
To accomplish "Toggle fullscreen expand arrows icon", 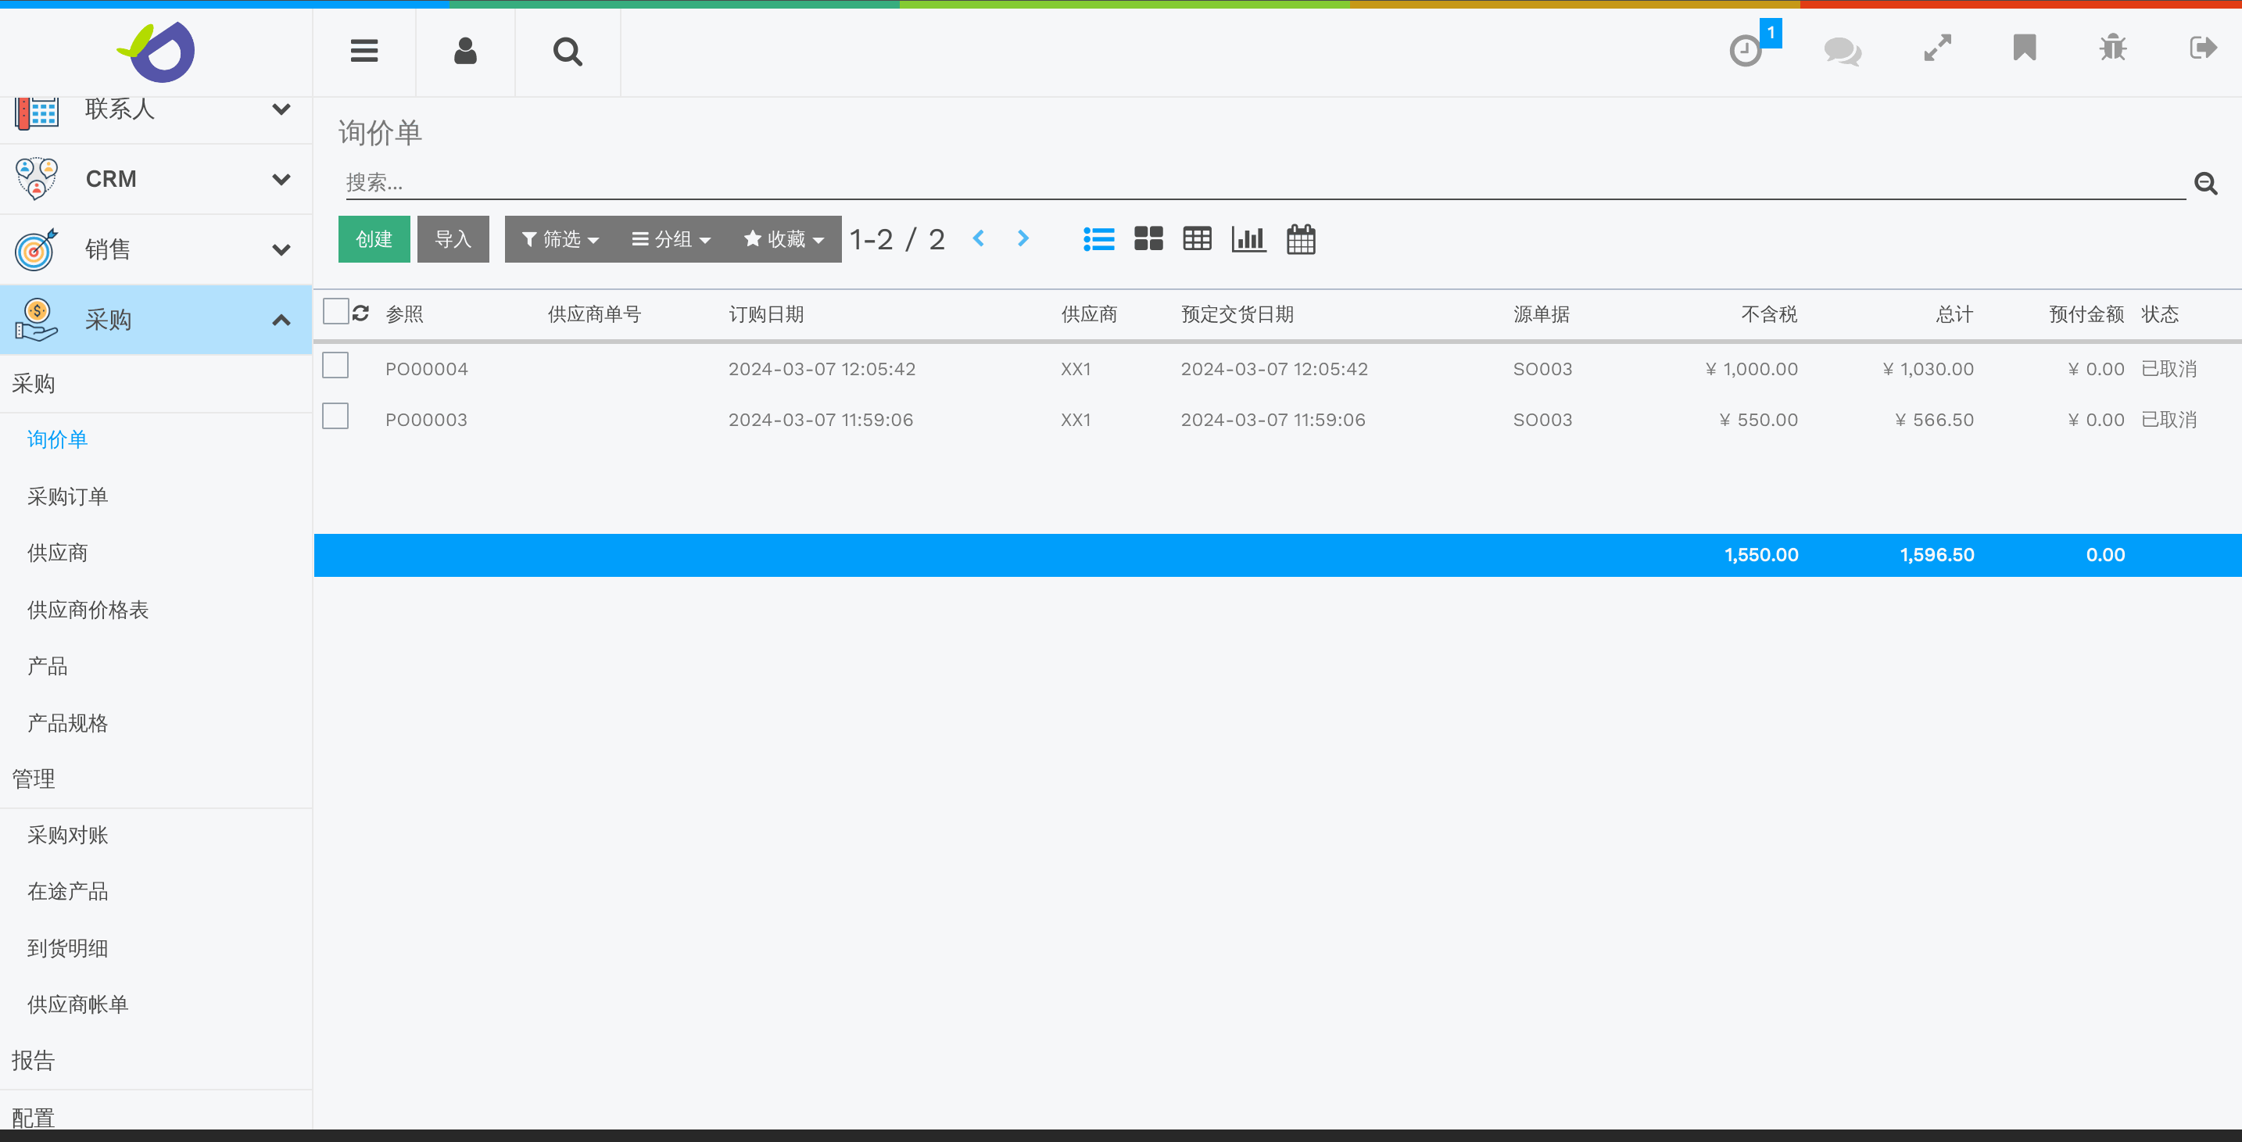I will (1937, 48).
